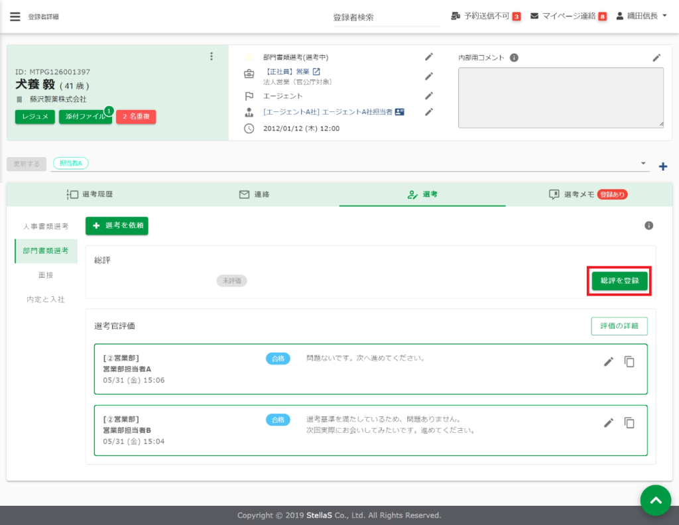The height and width of the screenshot is (525, 679).
Task: Edit the selection status pencil icon
Action: point(429,57)
